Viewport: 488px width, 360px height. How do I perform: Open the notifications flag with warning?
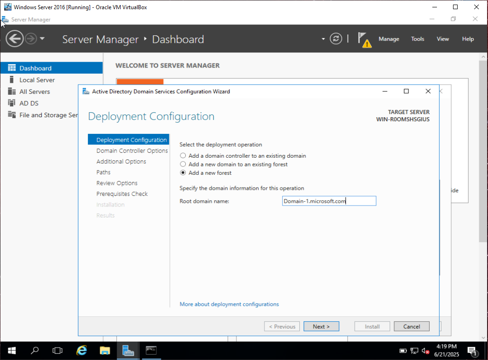[x=364, y=40]
